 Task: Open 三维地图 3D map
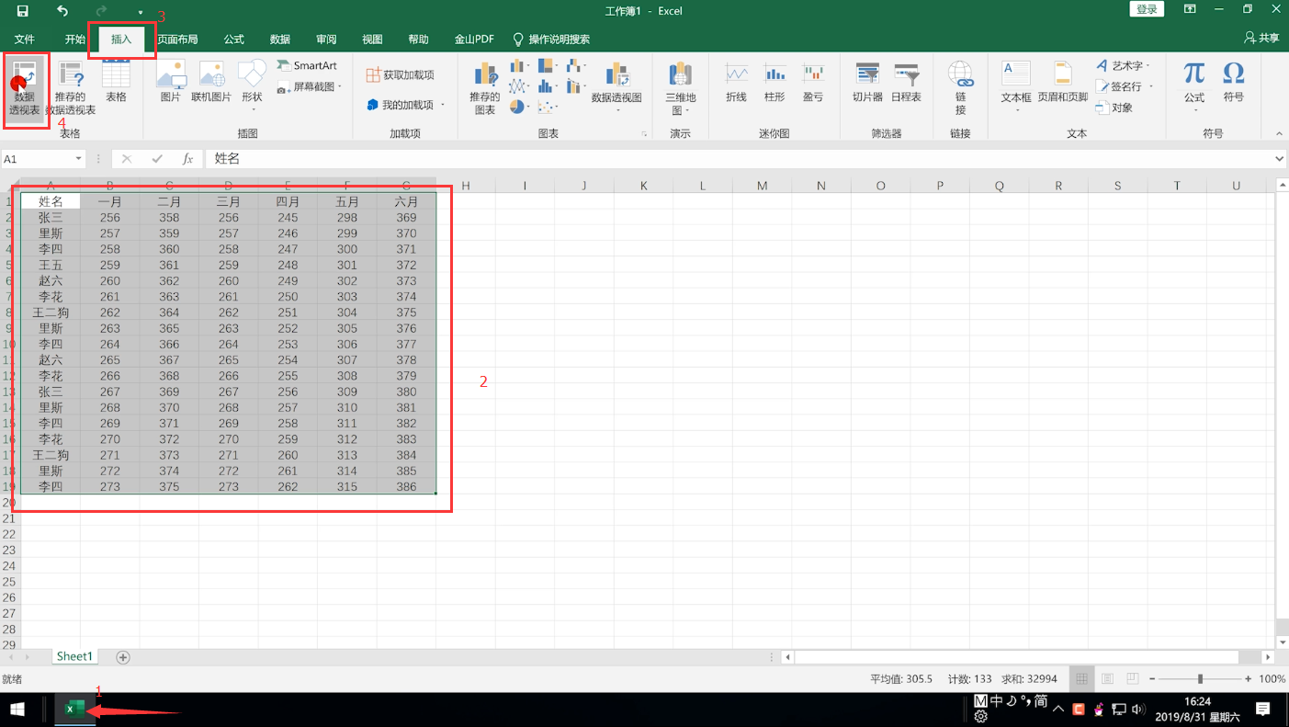[681, 88]
